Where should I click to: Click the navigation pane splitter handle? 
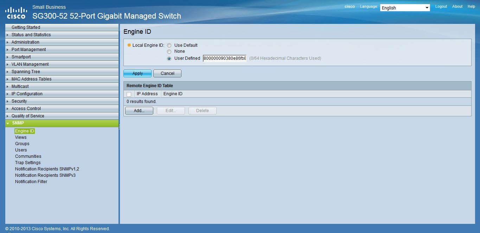[119, 127]
